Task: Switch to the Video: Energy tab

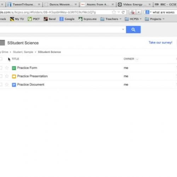Action: (135, 5)
